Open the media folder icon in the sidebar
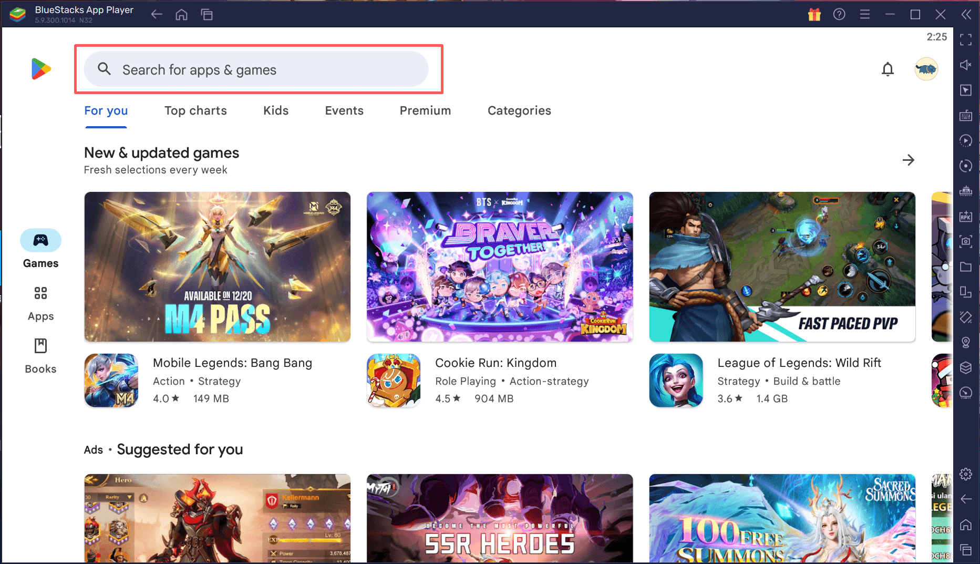 point(966,266)
